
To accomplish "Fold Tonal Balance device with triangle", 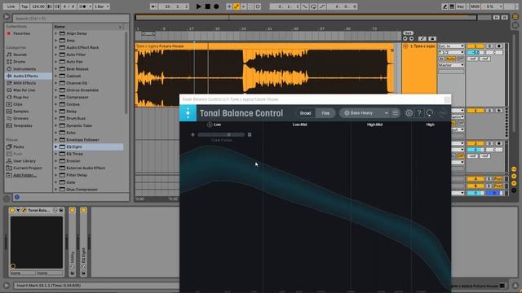I will coord(18,210).
